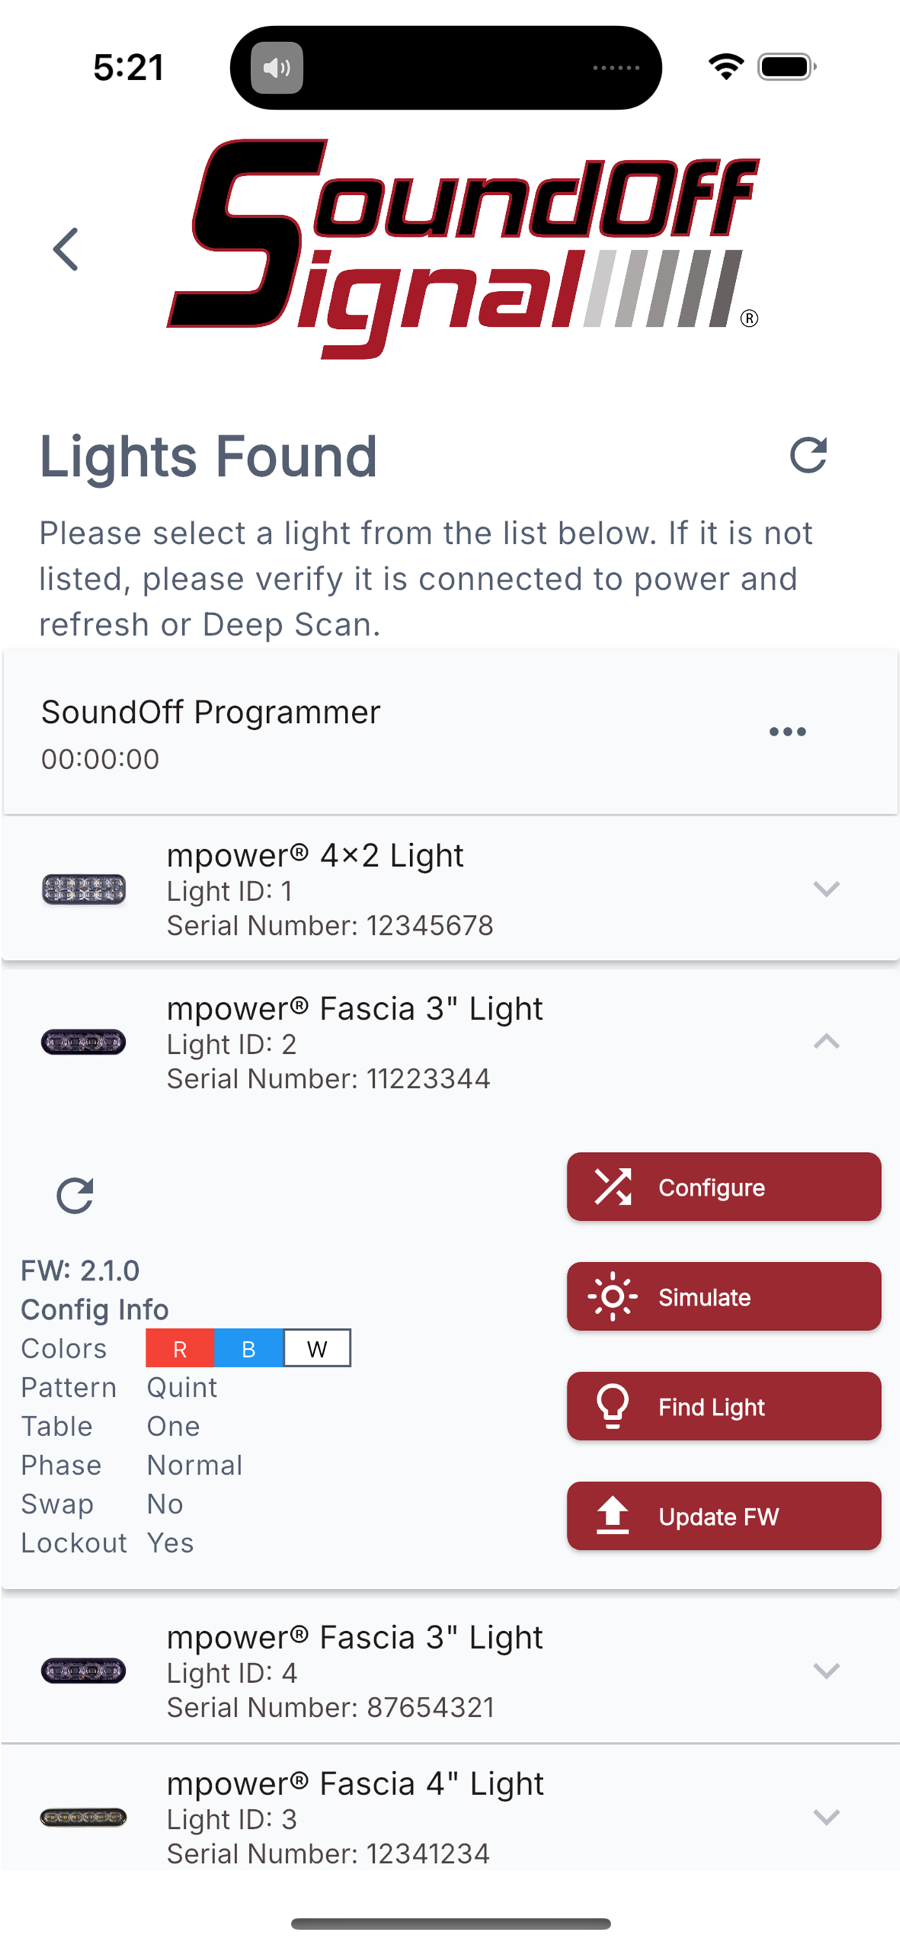
Task: Tap the back arrow icon
Action: point(66,249)
